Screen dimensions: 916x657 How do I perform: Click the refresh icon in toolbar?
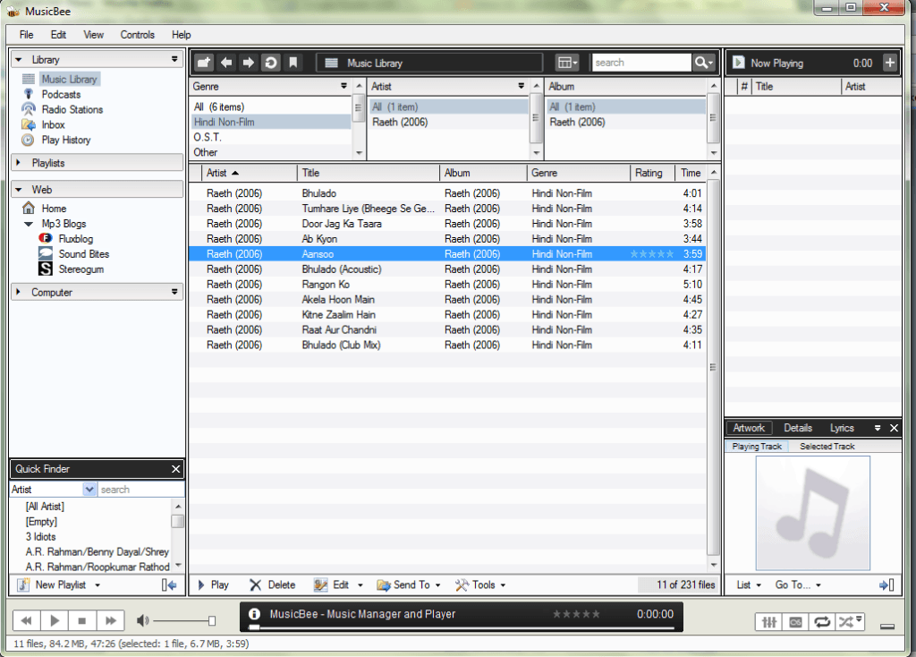tap(271, 63)
